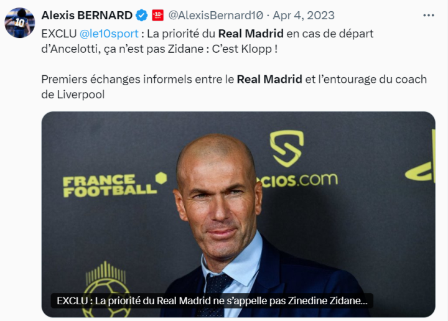Open the @AlexisBernard10 handle
This screenshot has width=448, height=321.
point(216,16)
